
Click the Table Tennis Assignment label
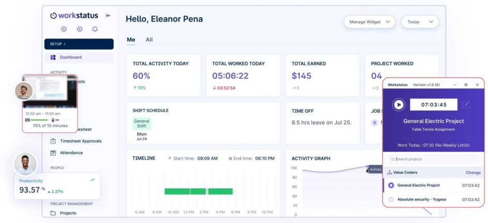(x=433, y=129)
